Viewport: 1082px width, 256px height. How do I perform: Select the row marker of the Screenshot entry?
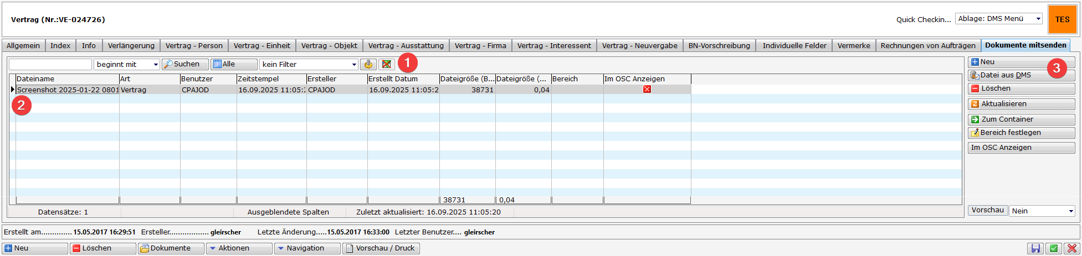12,90
